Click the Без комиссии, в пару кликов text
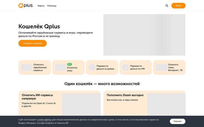This screenshot has height=127, width=204. click(122, 100)
